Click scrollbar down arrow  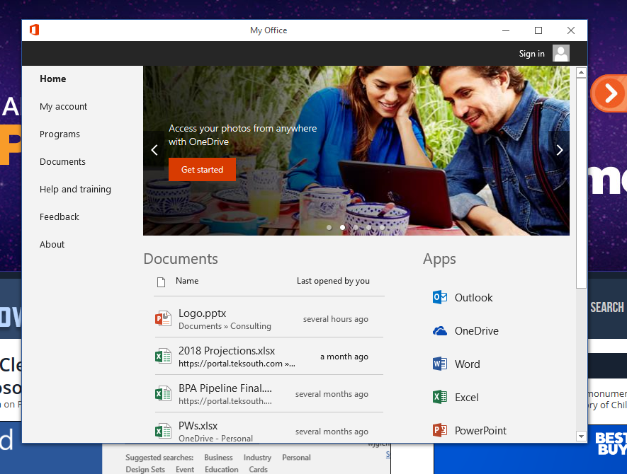point(581,436)
